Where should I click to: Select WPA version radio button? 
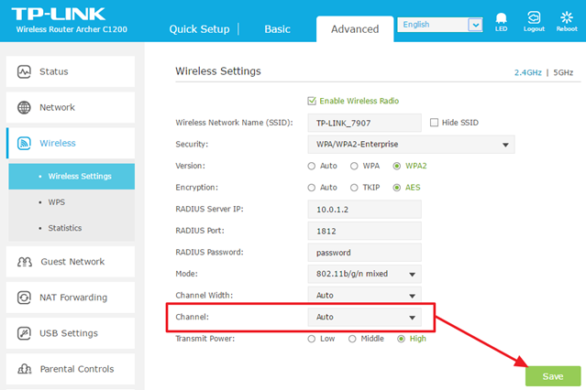coord(354,166)
